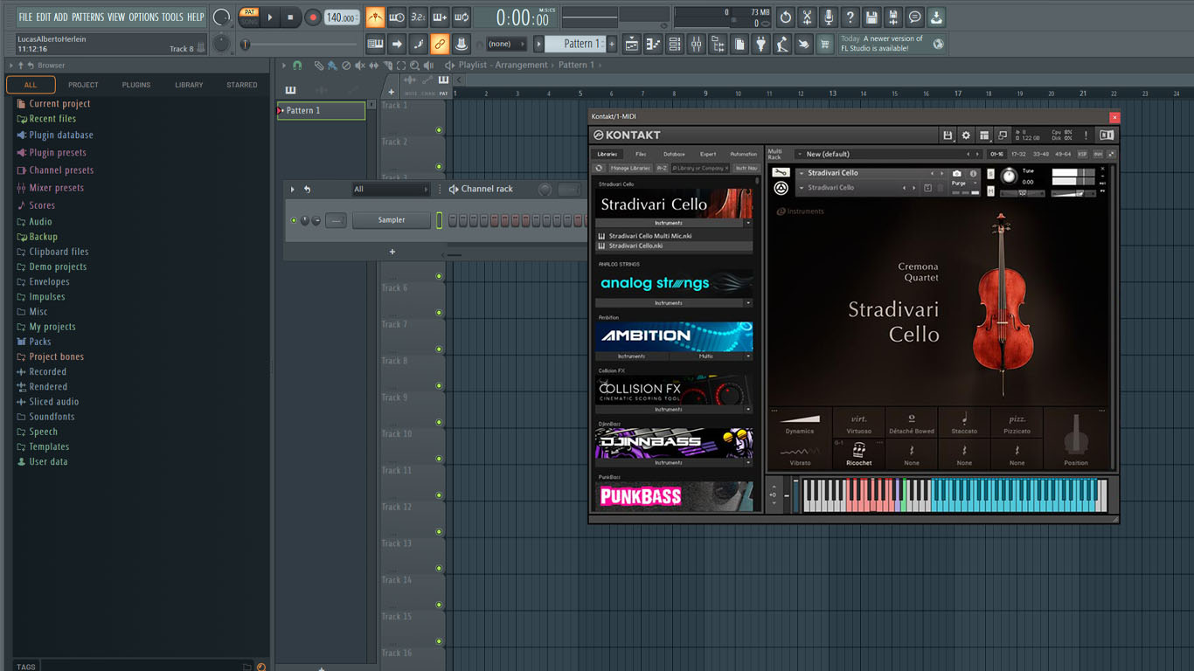Open Kontakt workspace layout icon

(984, 135)
